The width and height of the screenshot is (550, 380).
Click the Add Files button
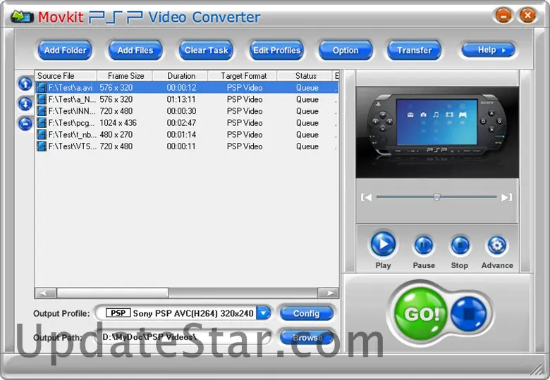tap(135, 50)
